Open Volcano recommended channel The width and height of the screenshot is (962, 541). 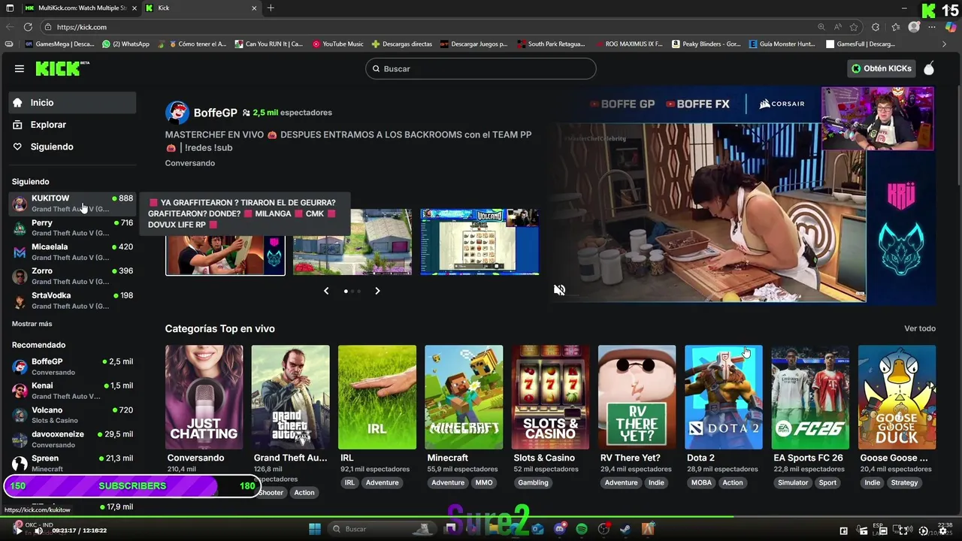[73, 415]
